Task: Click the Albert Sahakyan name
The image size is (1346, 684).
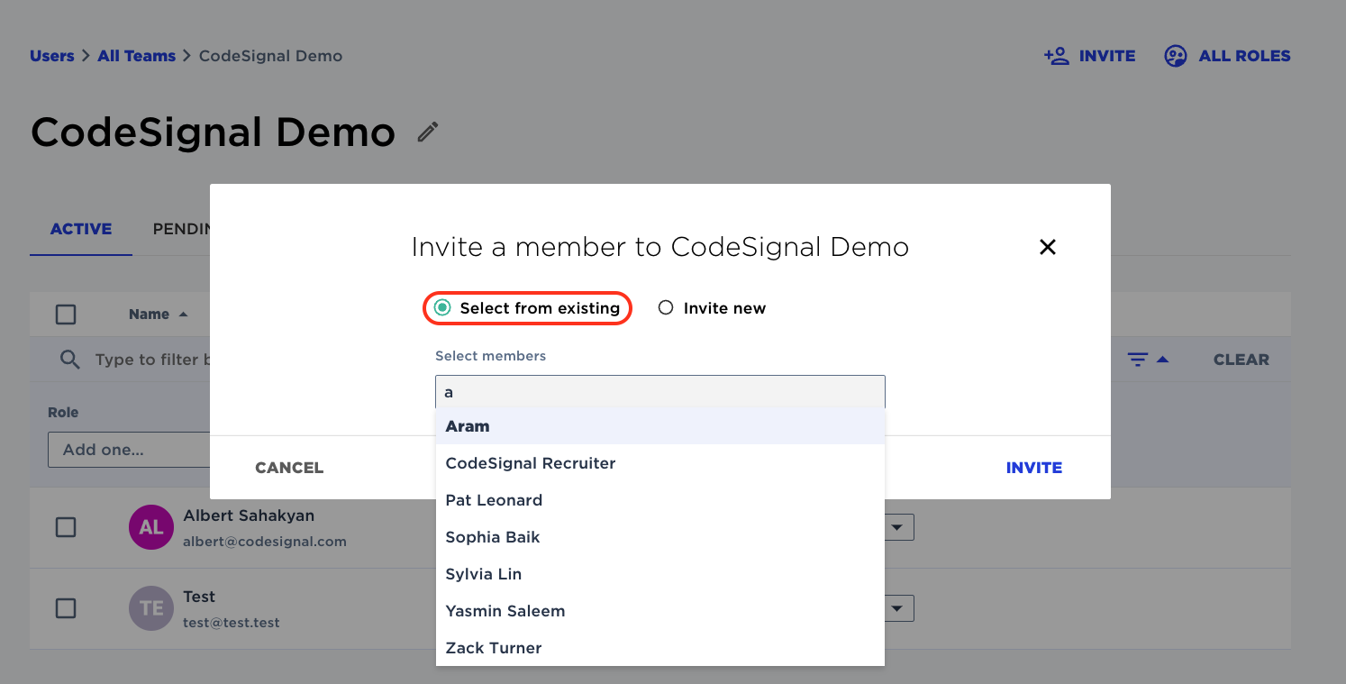Action: pyautogui.click(x=249, y=515)
